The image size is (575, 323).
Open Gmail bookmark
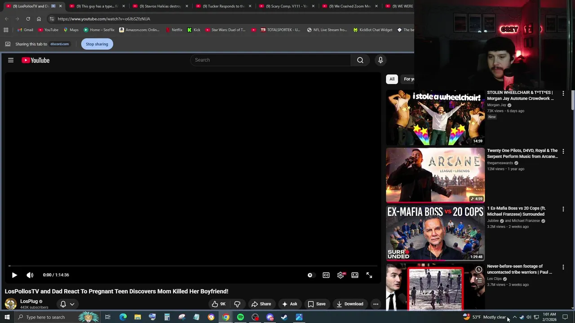click(26, 30)
